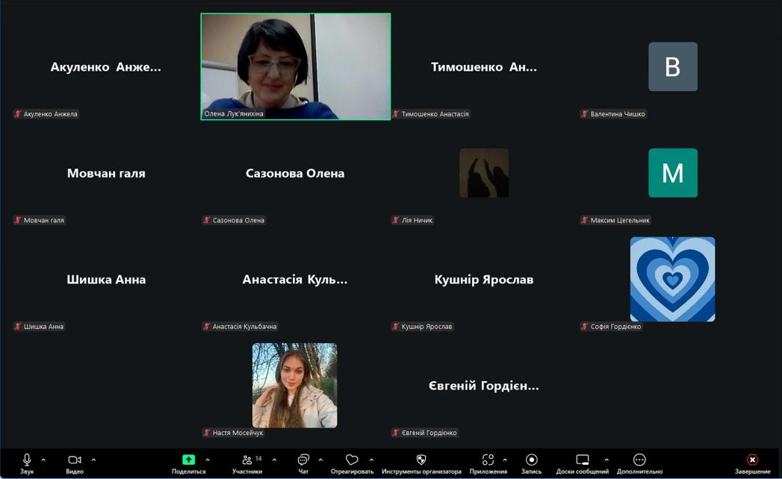Click Лія Ничик dark avatar image
This screenshot has width=782, height=479.
pos(484,173)
